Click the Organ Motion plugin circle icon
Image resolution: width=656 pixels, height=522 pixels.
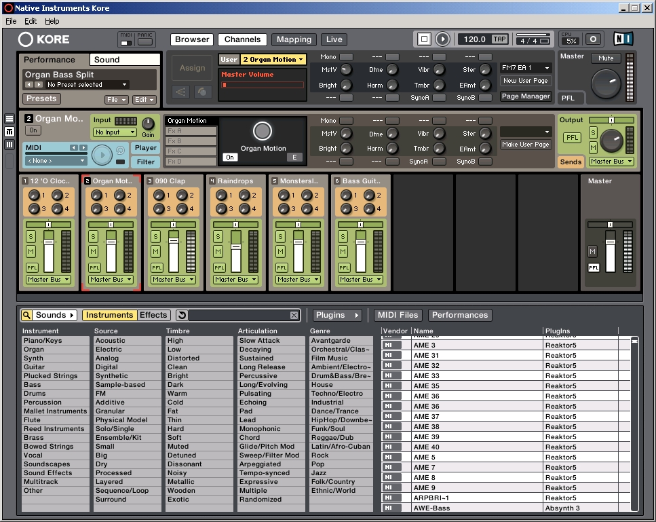[263, 132]
